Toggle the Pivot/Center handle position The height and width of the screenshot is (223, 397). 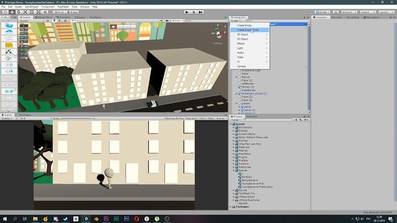(60, 12)
